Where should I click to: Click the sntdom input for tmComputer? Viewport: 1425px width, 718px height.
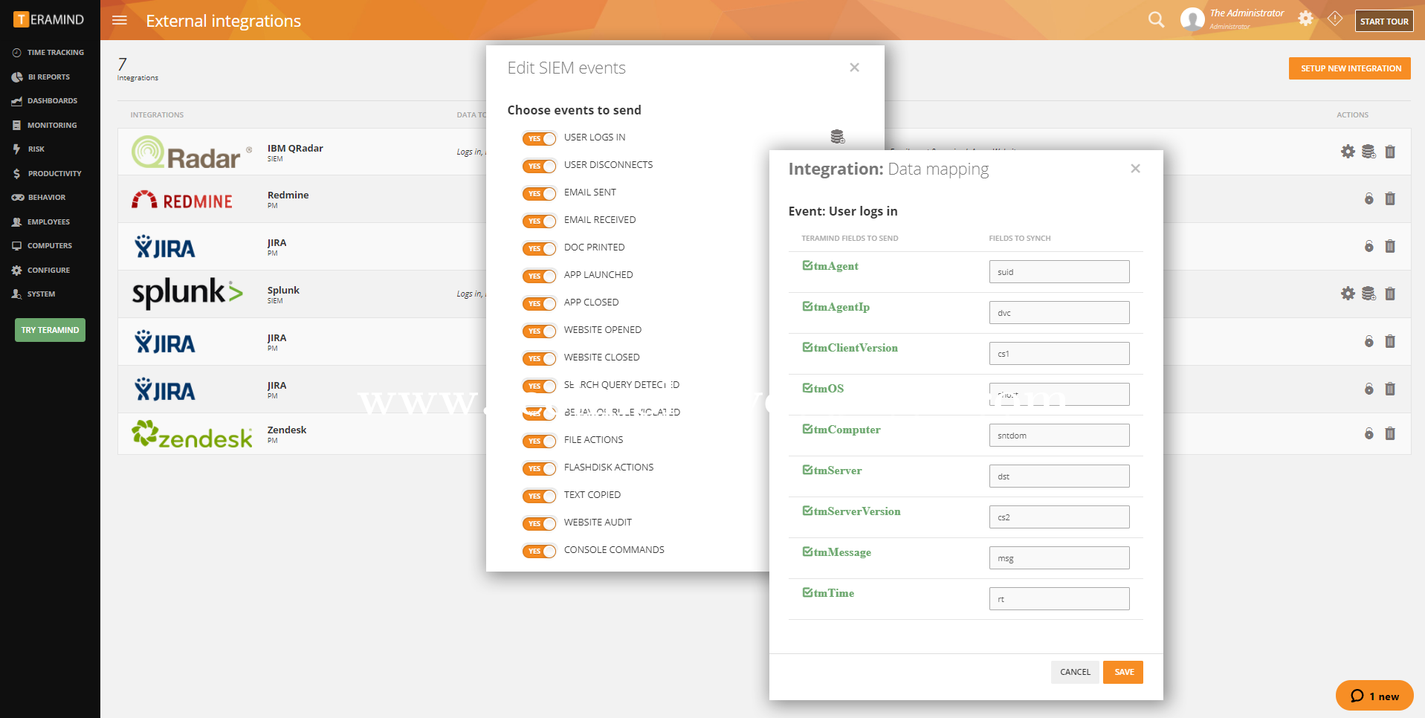pos(1059,436)
